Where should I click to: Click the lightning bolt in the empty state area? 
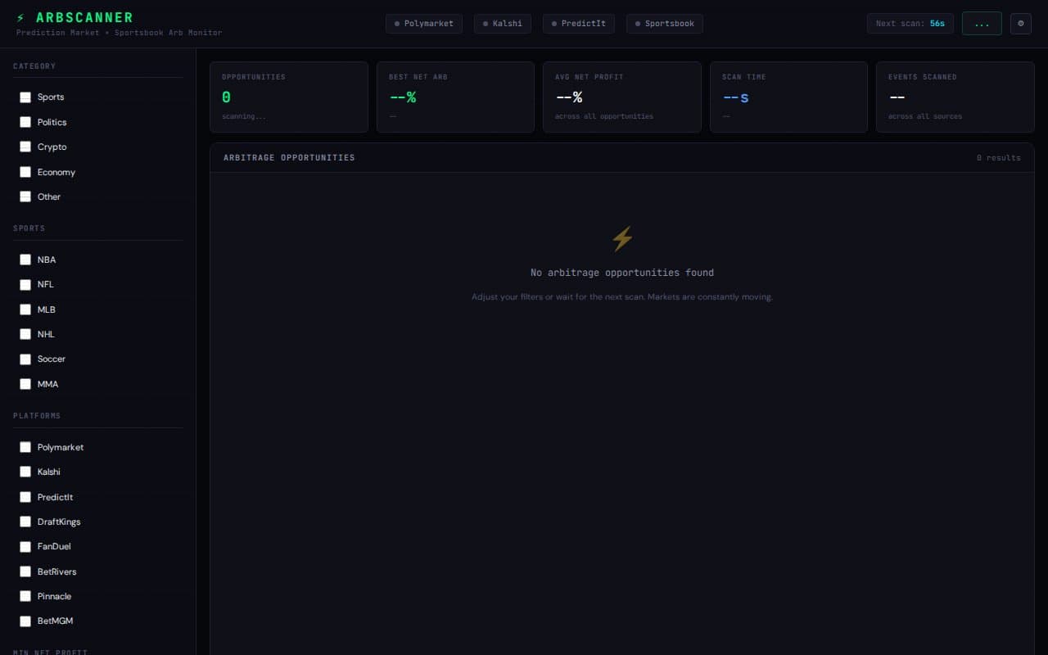622,238
